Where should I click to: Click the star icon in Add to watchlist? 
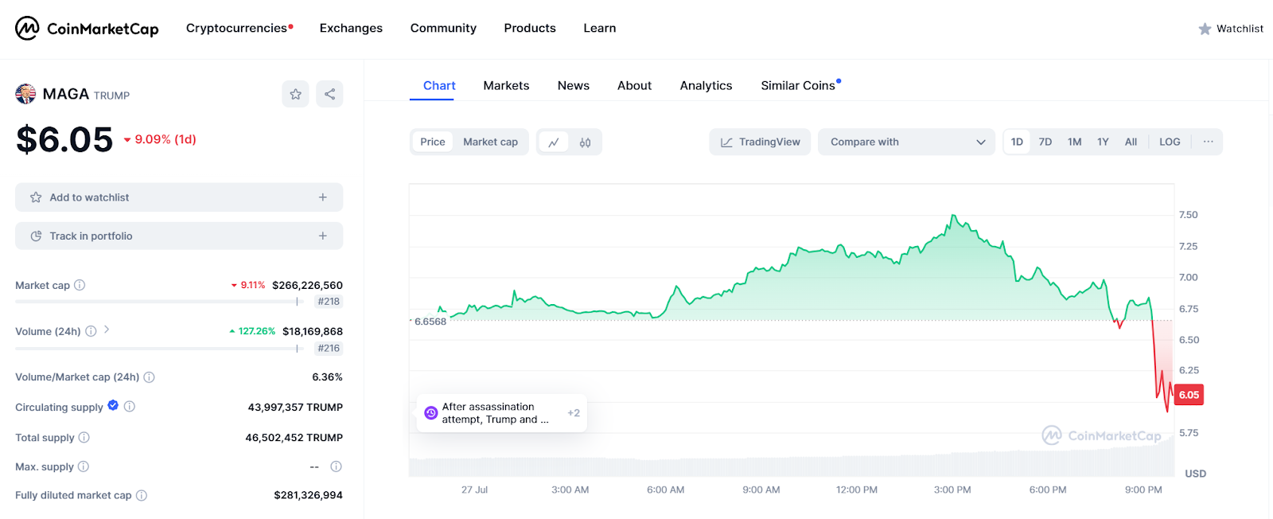(36, 197)
